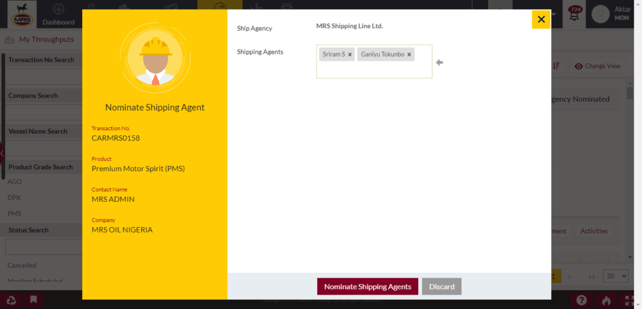Open the Aktar user profile avatar
The width and height of the screenshot is (642, 309).
(600, 14)
